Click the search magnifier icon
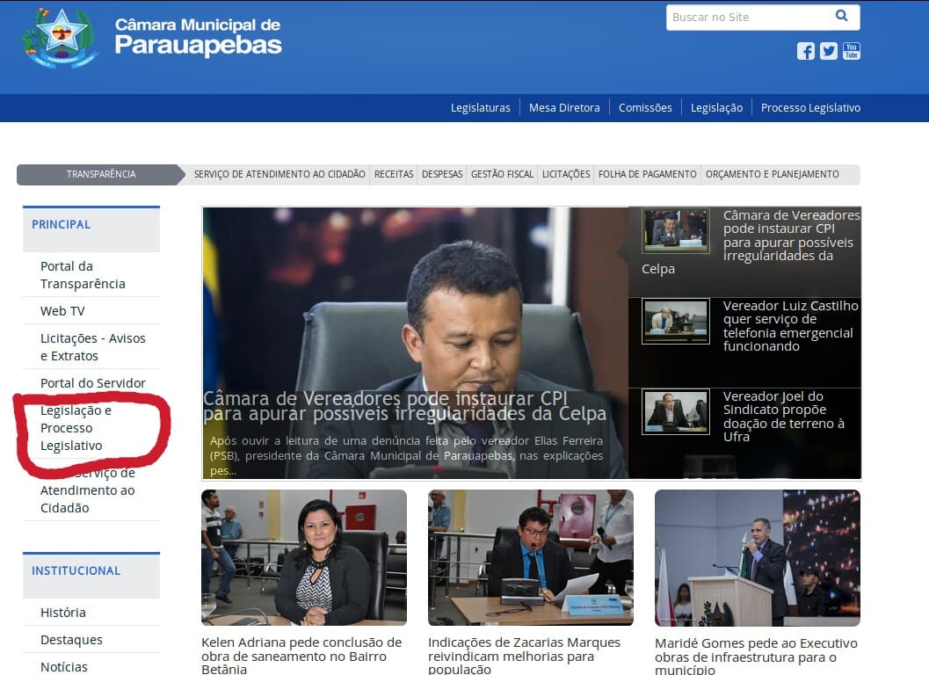The height and width of the screenshot is (675, 929). point(841,16)
